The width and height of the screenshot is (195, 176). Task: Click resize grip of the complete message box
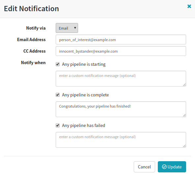(x=184, y=115)
